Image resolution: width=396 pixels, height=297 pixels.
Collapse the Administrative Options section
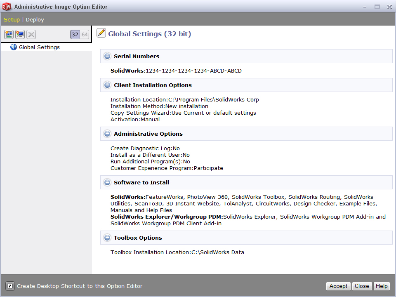coord(107,134)
